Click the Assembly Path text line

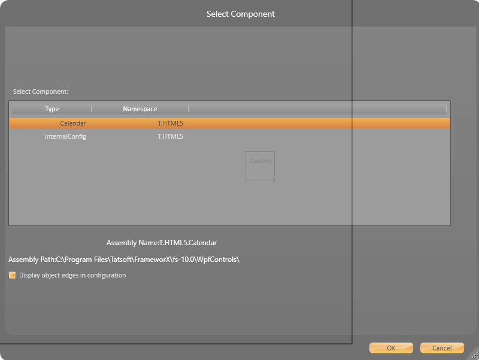(x=124, y=260)
